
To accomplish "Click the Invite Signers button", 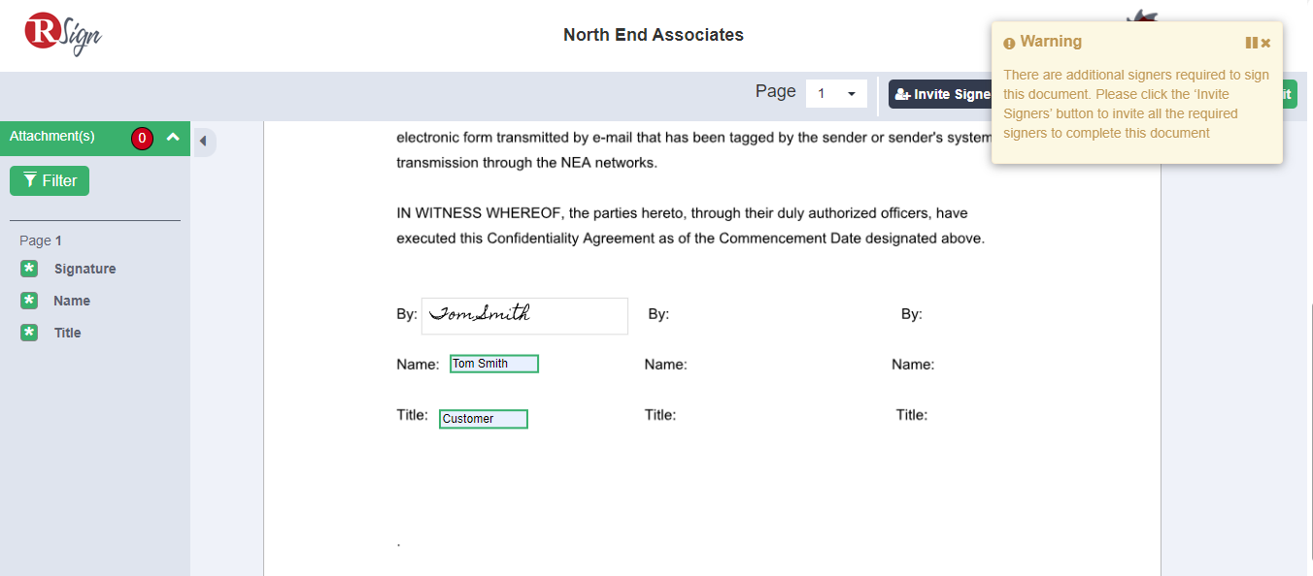I will [x=939, y=94].
